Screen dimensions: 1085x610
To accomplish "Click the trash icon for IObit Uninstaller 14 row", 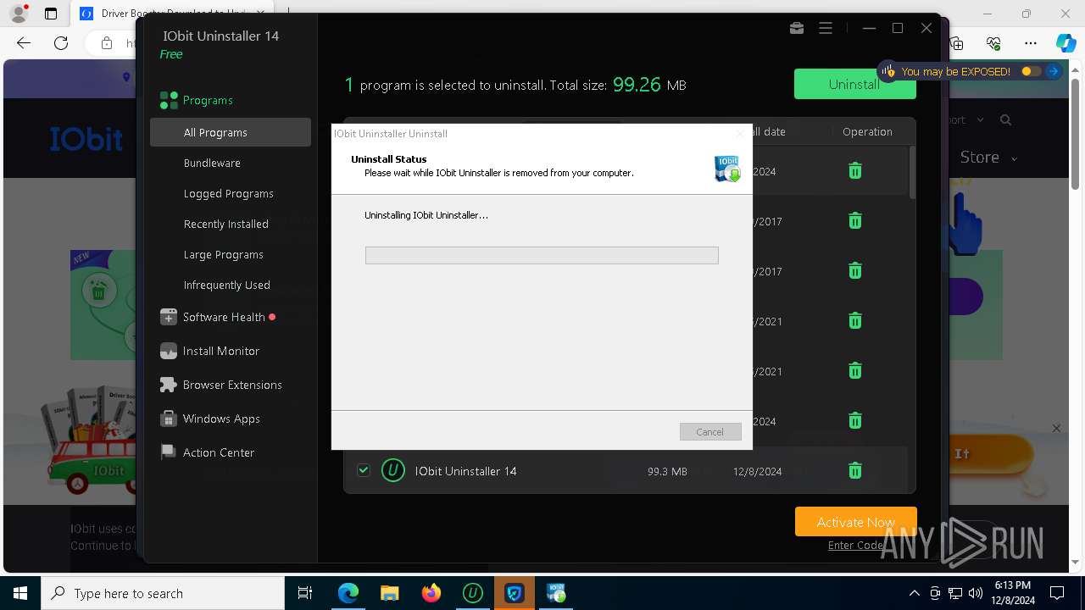I will click(855, 471).
